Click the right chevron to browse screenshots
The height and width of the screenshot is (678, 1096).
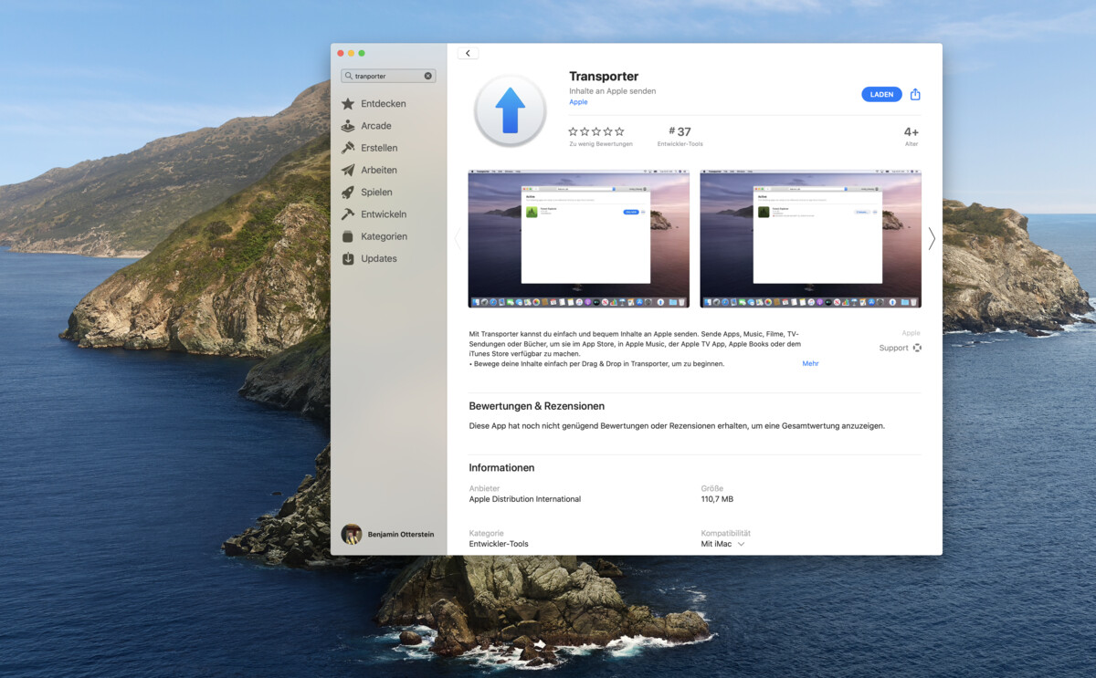point(932,238)
